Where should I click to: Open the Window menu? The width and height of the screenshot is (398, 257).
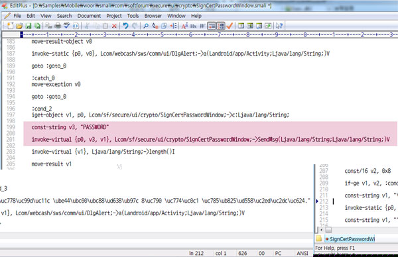coord(176,16)
